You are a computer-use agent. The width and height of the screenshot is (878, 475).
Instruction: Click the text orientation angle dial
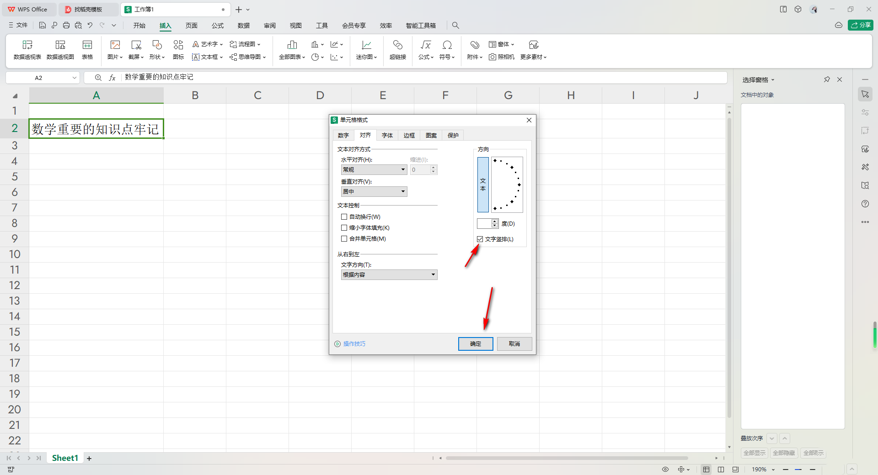coord(507,185)
